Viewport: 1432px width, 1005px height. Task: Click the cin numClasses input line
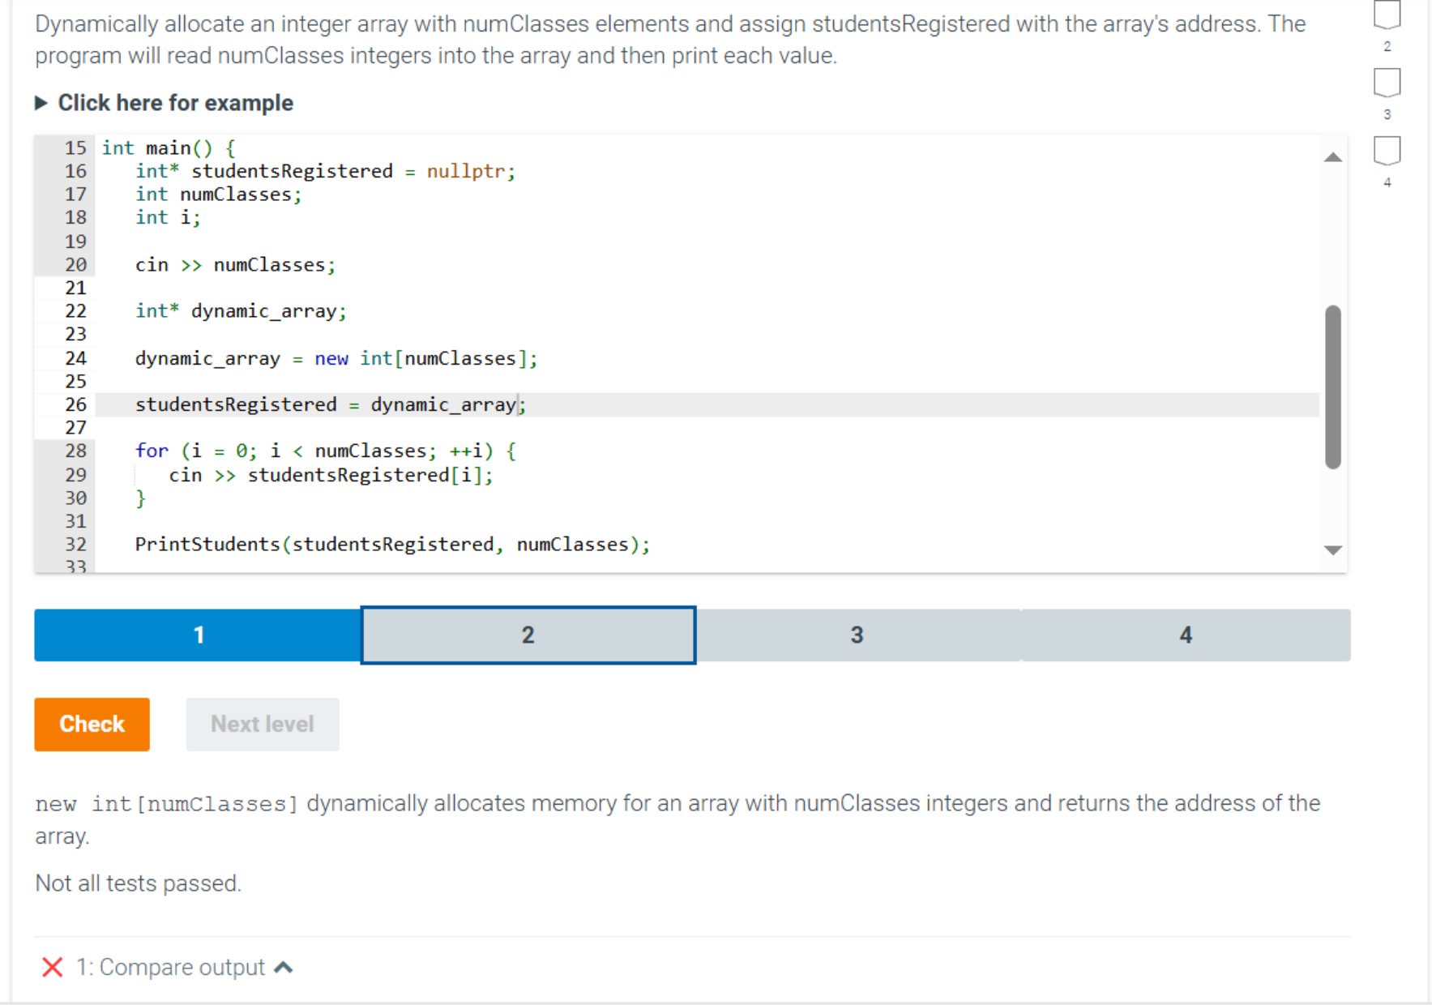pyautogui.click(x=235, y=264)
